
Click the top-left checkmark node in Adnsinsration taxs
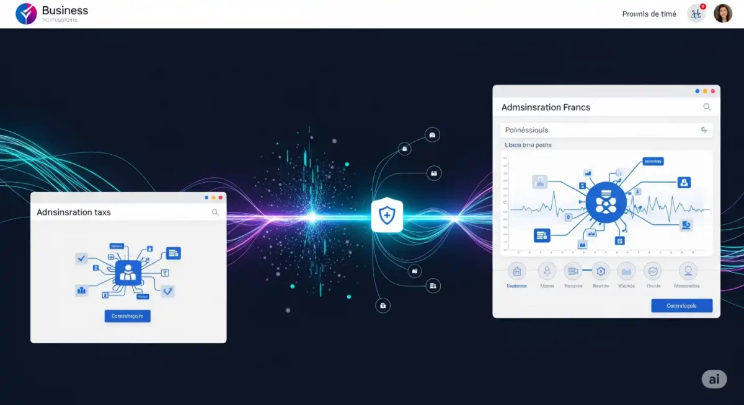[x=81, y=258]
